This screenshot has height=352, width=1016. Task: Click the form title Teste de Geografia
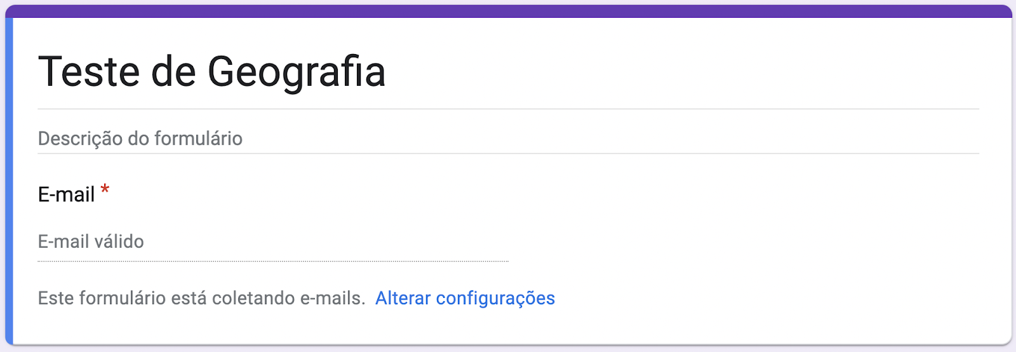pyautogui.click(x=211, y=71)
